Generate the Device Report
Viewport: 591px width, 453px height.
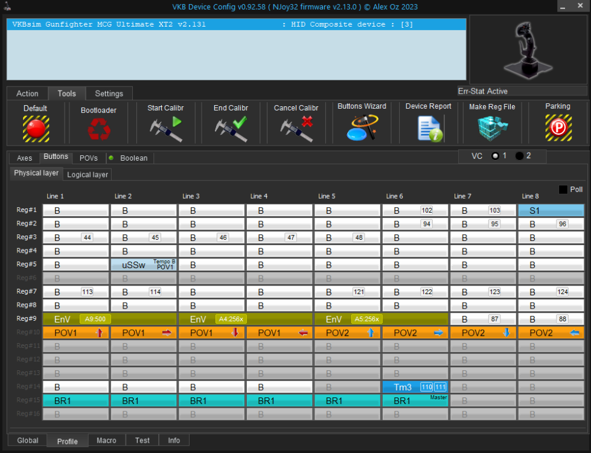pyautogui.click(x=428, y=127)
